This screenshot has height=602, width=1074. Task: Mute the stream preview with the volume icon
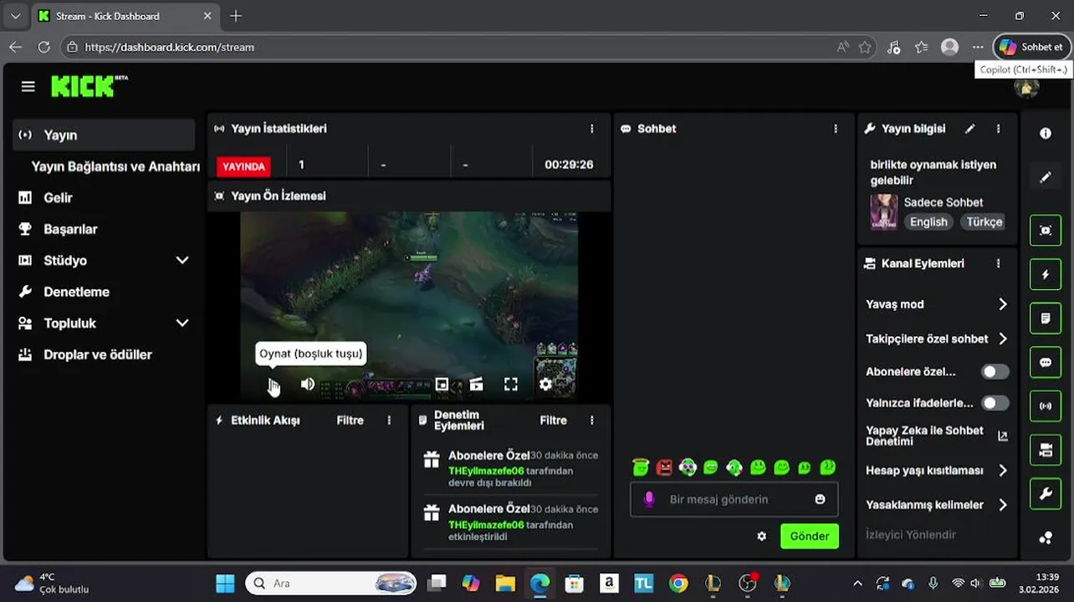pyautogui.click(x=308, y=384)
